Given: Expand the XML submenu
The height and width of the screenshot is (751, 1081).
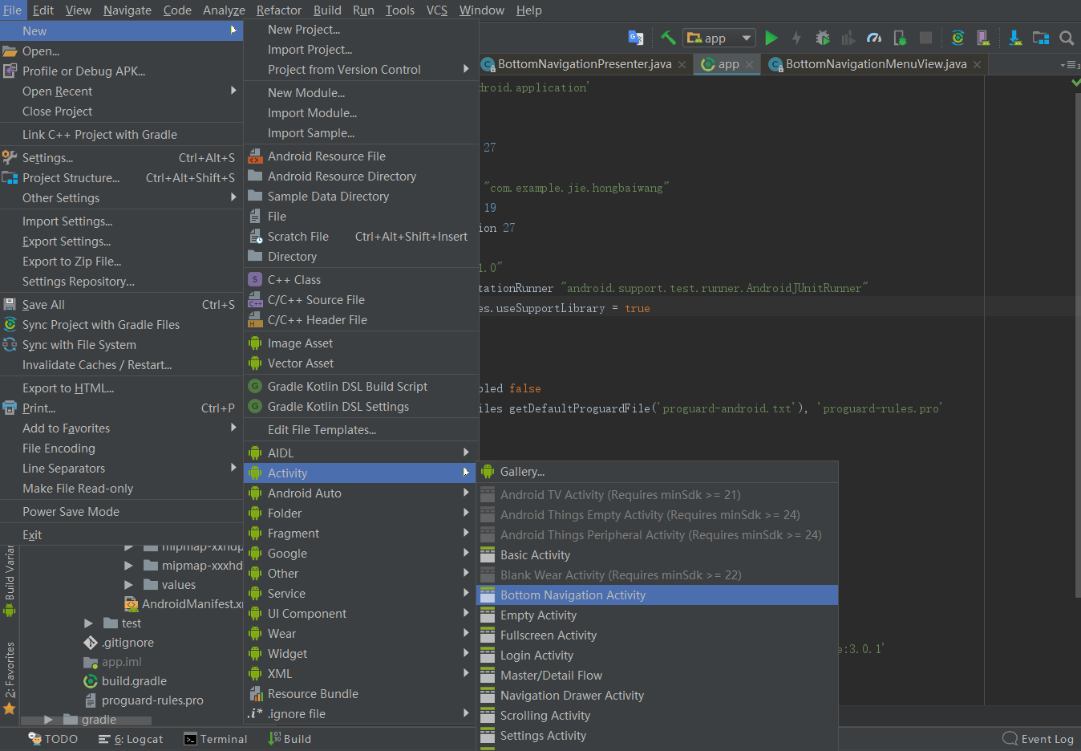Looking at the screenshot, I should tap(361, 674).
